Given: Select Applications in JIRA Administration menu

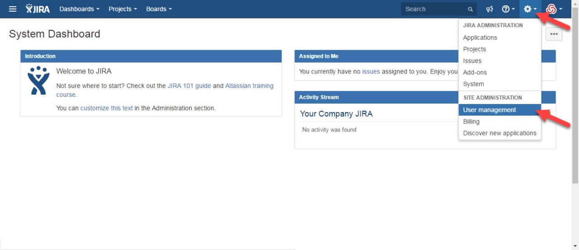Looking at the screenshot, I should pos(480,38).
